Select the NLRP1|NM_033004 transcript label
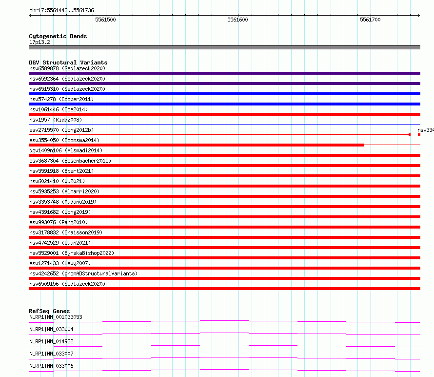 (x=51, y=329)
